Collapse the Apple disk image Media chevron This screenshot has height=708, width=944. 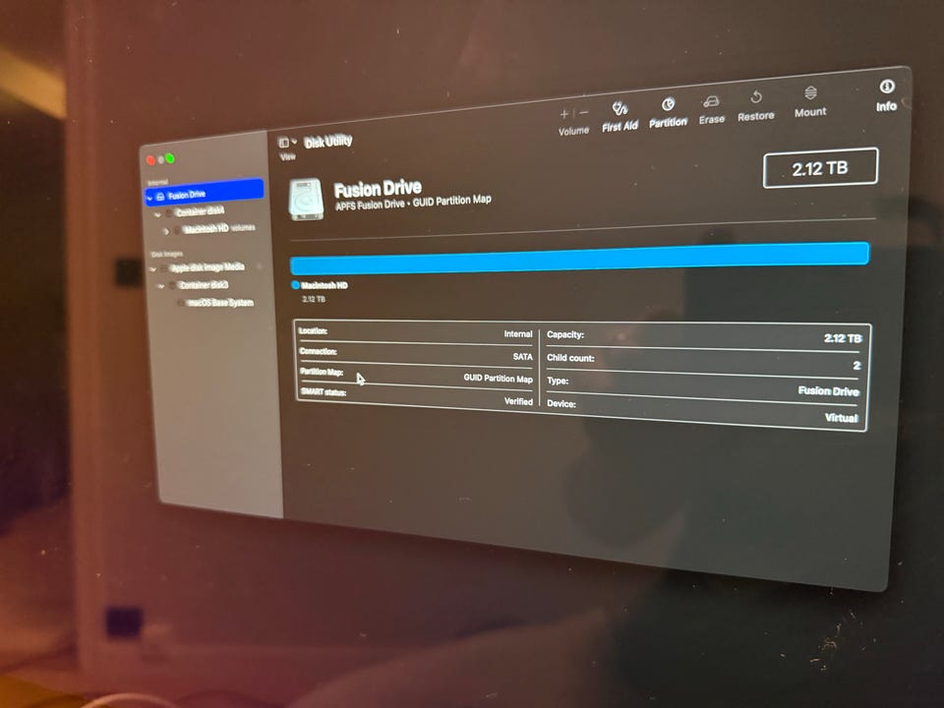tap(153, 269)
